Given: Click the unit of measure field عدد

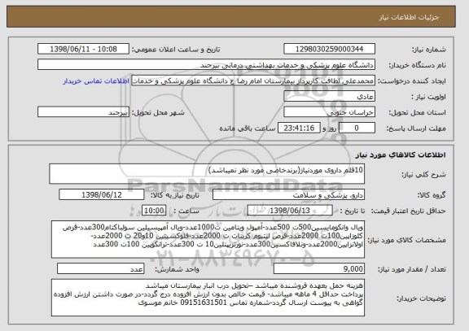Looking at the screenshot, I should pyautogui.click(x=100, y=269).
